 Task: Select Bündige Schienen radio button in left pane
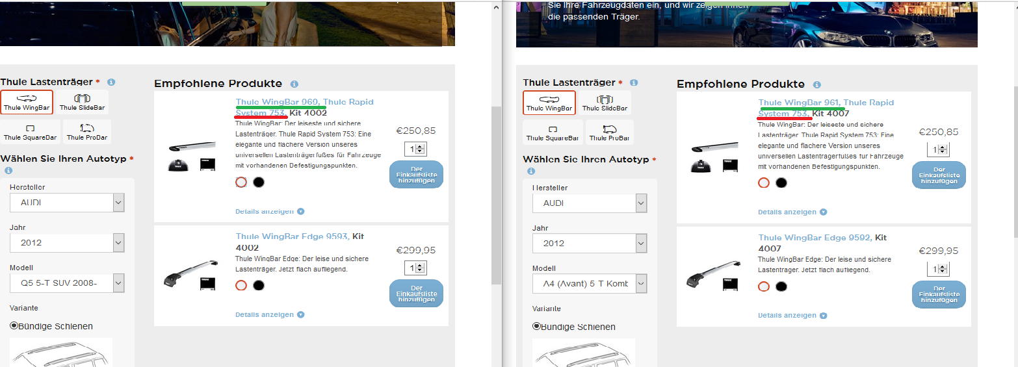coord(14,326)
